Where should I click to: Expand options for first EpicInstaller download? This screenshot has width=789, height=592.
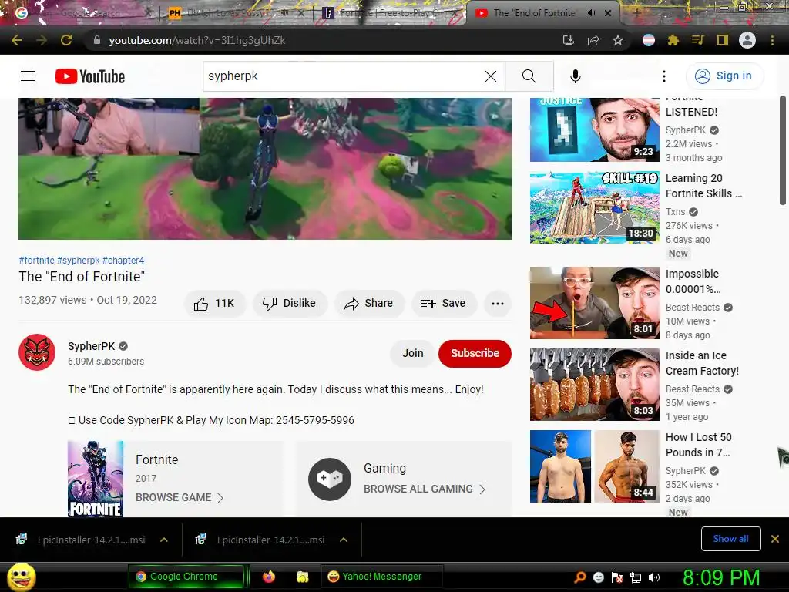point(163,540)
